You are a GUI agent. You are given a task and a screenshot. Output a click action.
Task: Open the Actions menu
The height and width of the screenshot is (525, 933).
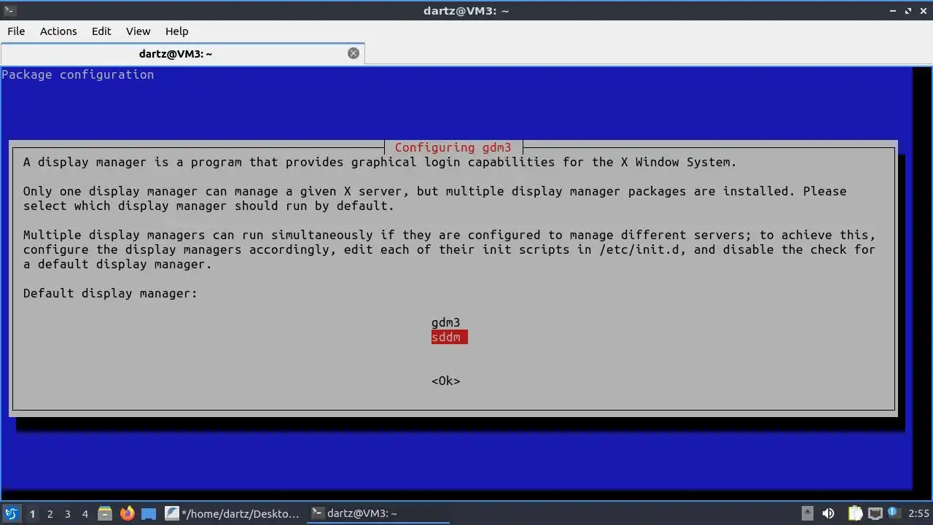point(58,31)
